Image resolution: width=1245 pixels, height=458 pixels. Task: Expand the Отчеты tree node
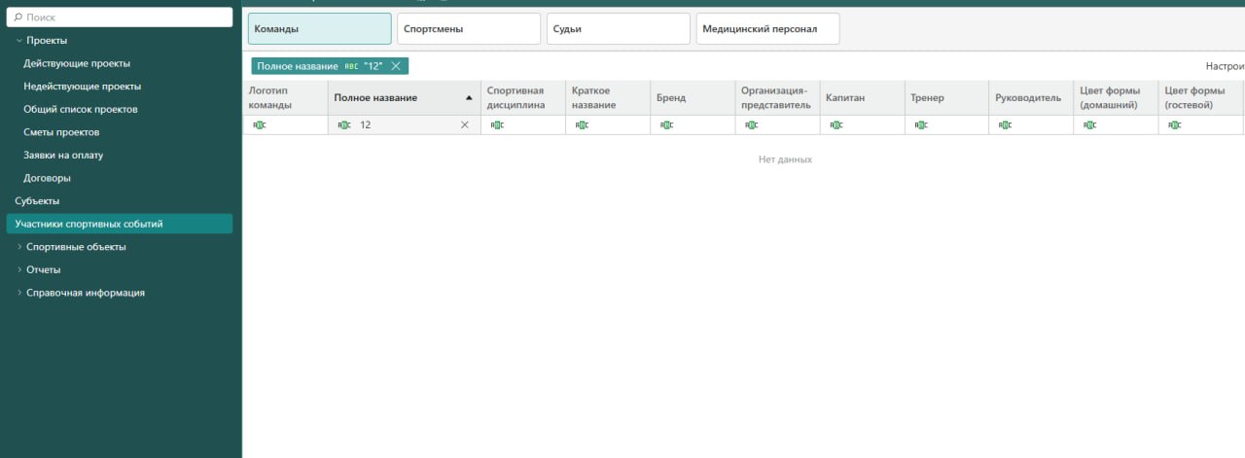tap(19, 269)
